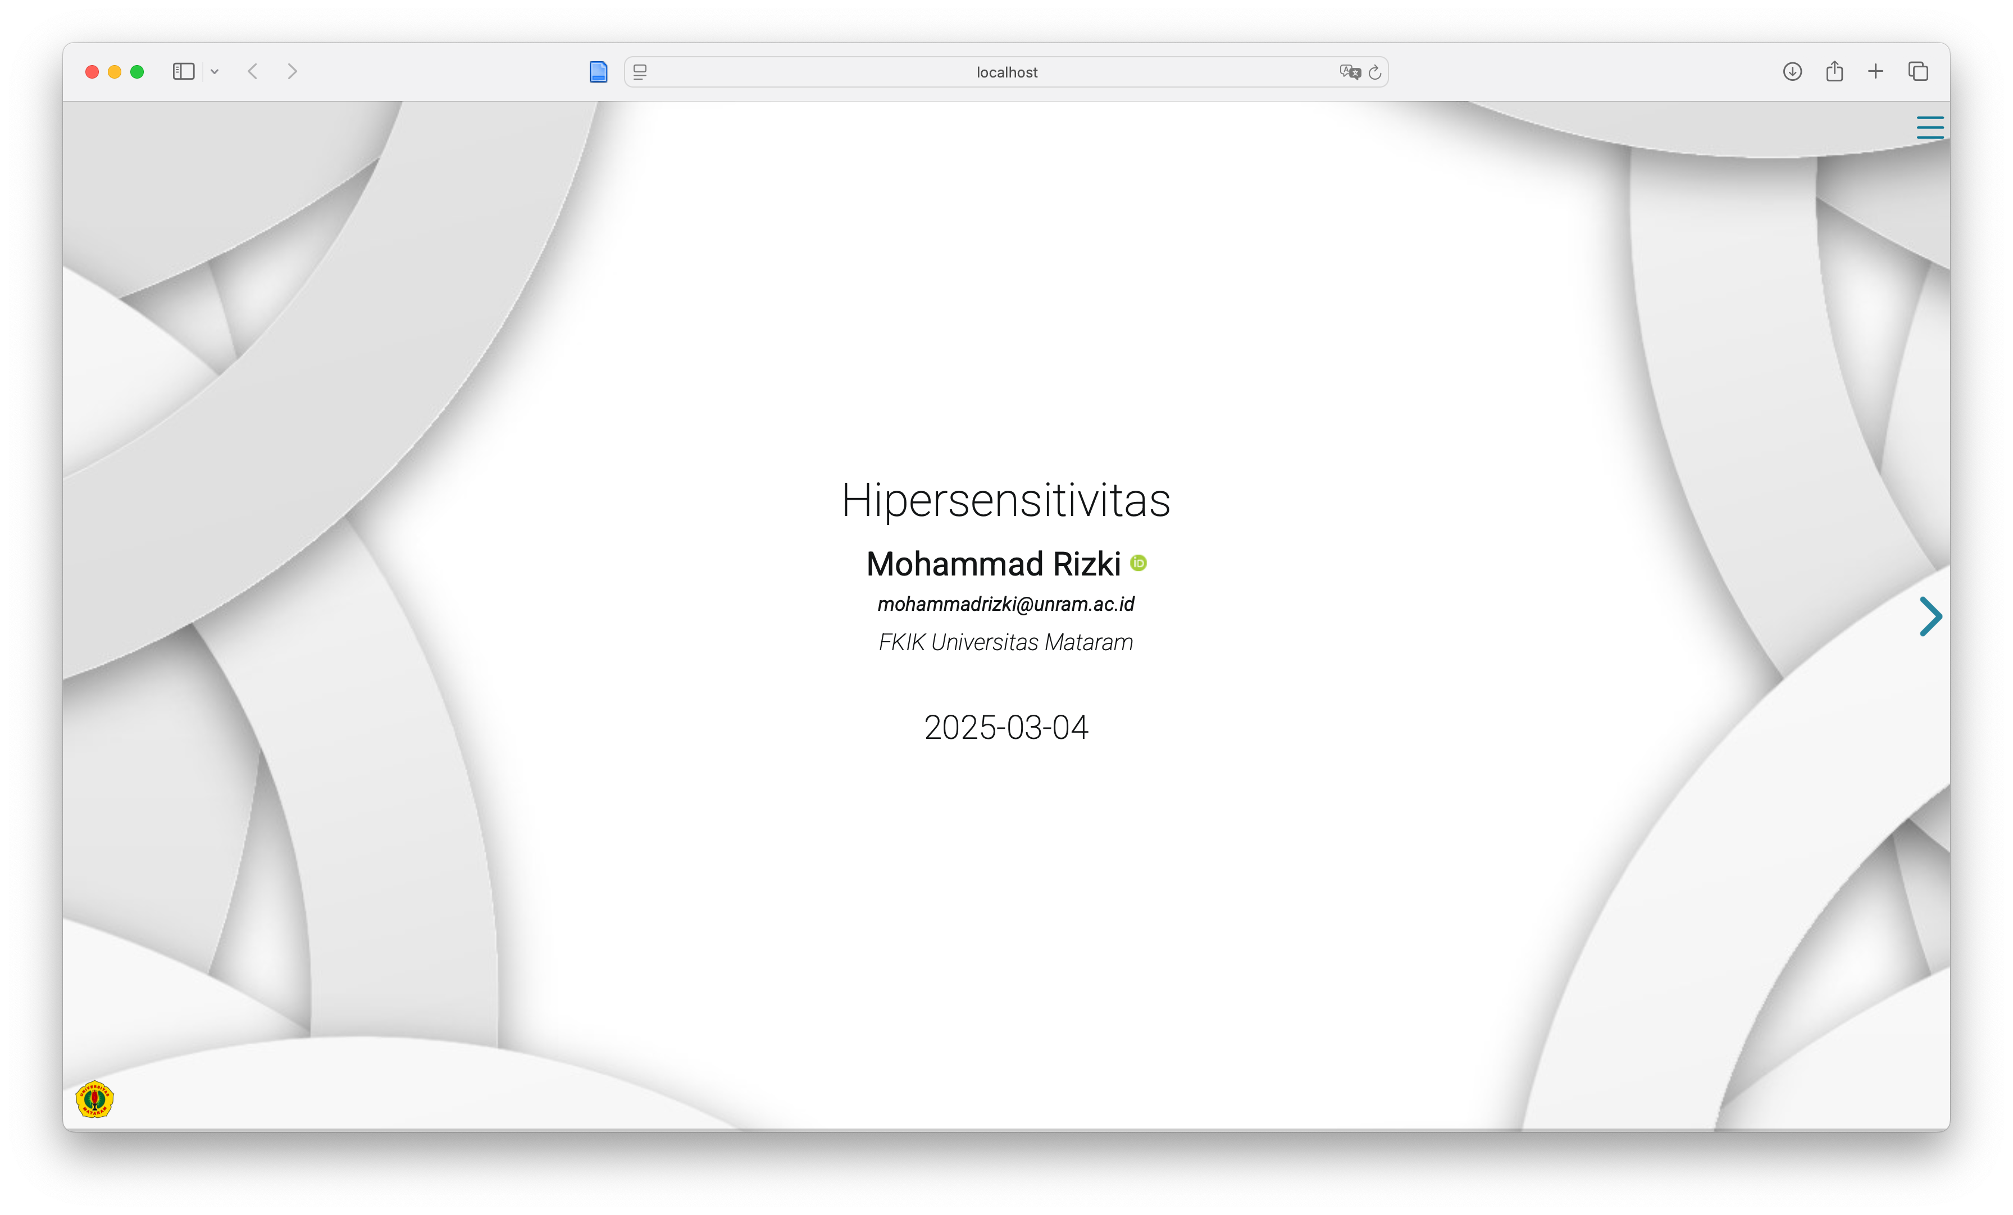Viewport: 2013px width, 1215px height.
Task: Open a new tab with plus button
Action: coord(1876,72)
